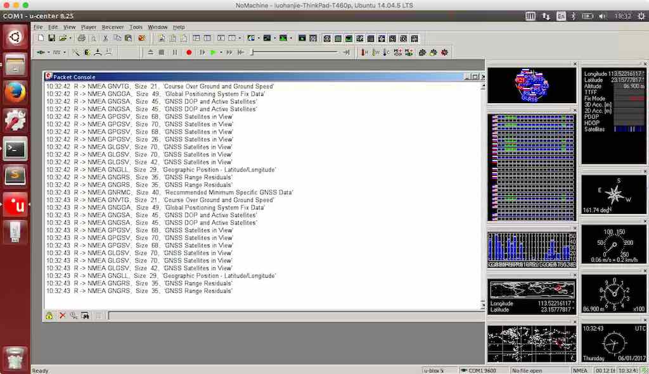Click the altimeter gauge panel
649x374 pixels.
tap(614, 294)
